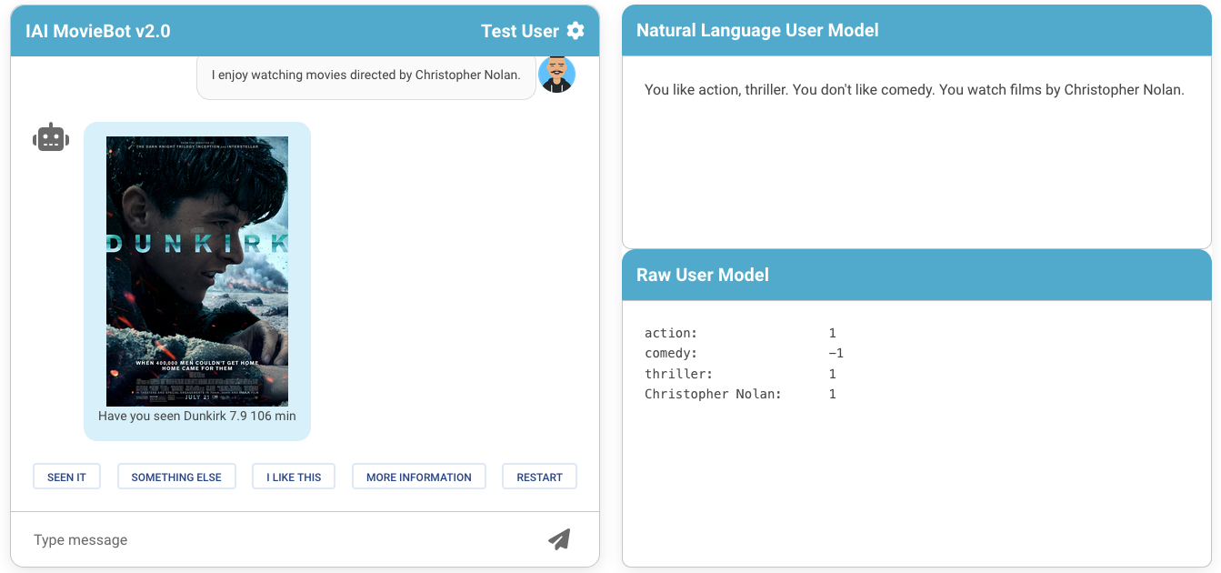
Task: Select the 'action:' row in raw model
Action: (740, 333)
